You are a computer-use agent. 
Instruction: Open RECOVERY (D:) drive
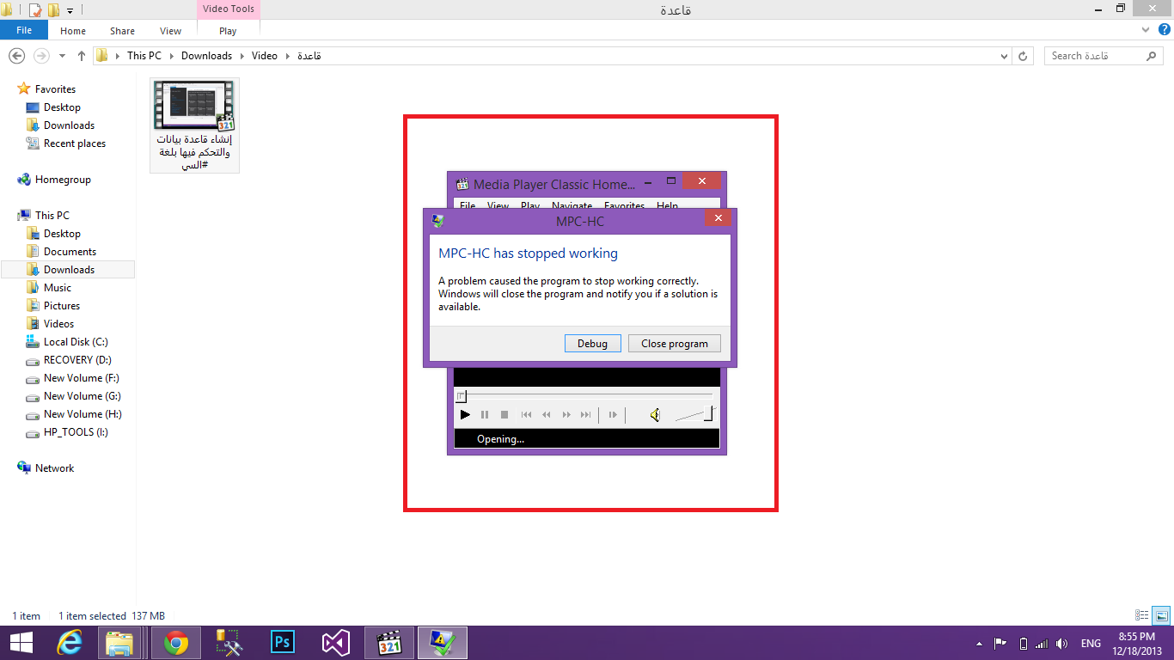click(77, 360)
